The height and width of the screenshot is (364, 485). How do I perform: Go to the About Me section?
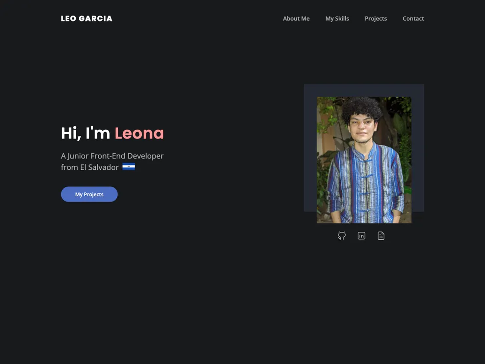point(296,19)
